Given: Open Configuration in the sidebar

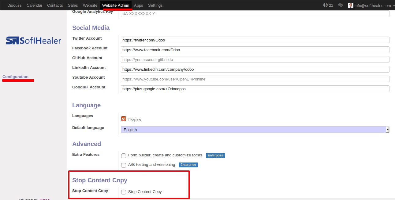Looking at the screenshot, I should tap(15, 77).
